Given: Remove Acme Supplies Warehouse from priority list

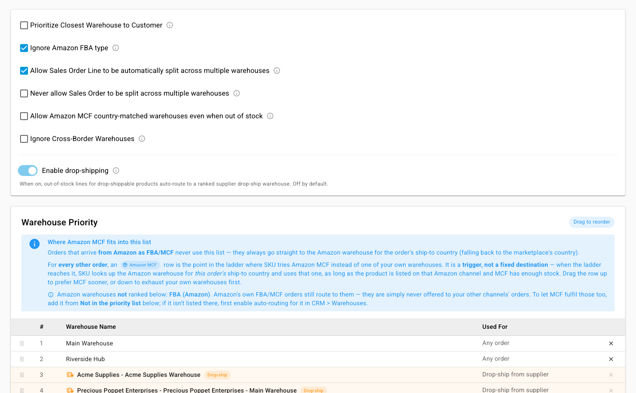Looking at the screenshot, I should 611,375.
